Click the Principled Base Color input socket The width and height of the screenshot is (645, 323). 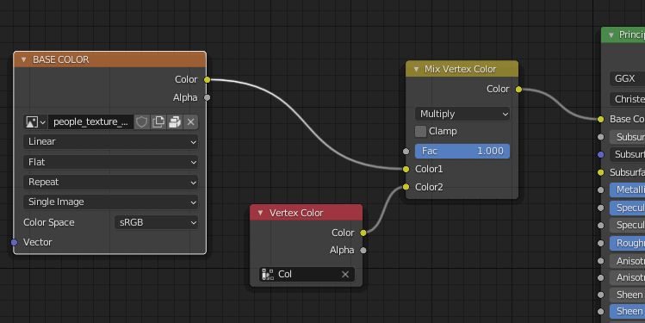point(600,120)
